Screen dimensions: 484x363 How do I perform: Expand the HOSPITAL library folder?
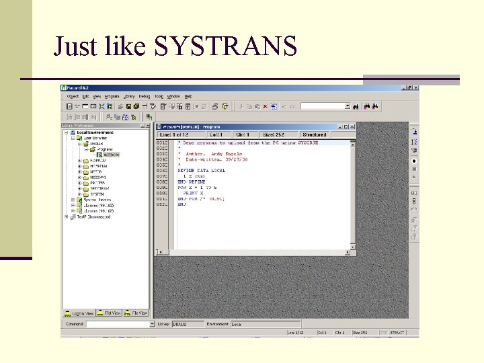79,166
